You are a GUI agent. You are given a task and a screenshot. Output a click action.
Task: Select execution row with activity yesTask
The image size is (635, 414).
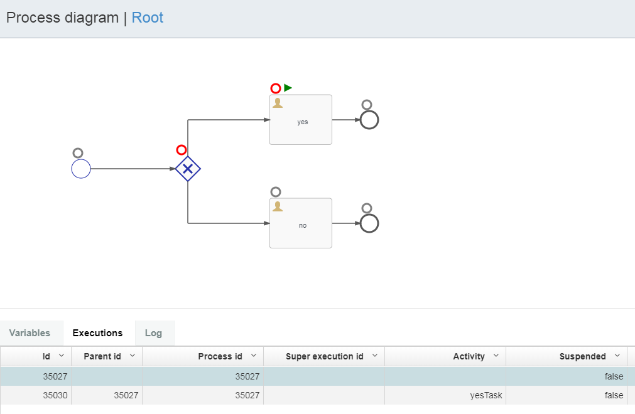pos(314,395)
